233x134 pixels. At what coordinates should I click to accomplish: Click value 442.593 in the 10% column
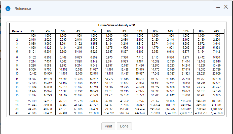(x=140, y=113)
